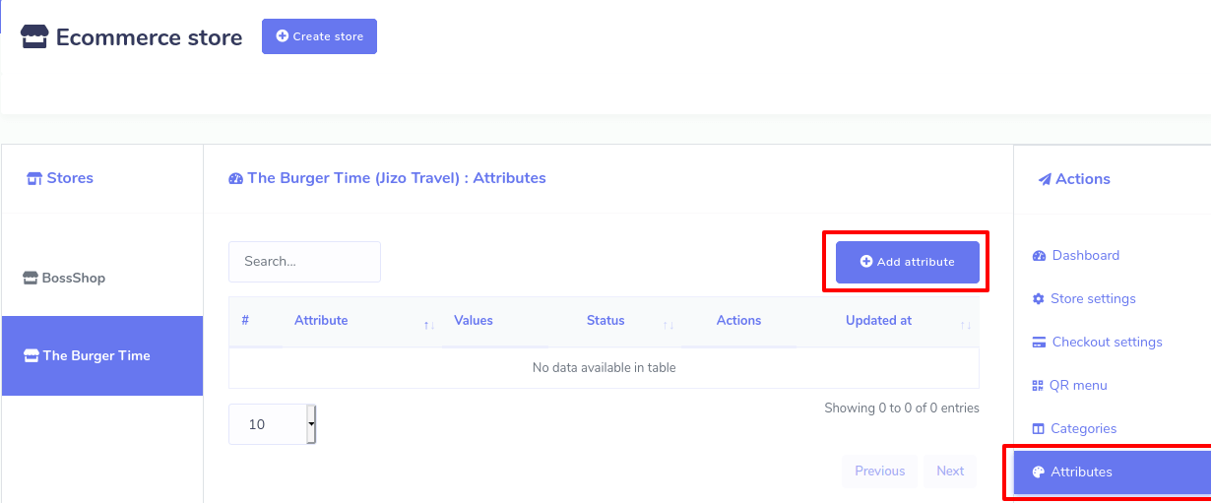This screenshot has height=503, width=1211.
Task: Click the Attributes palette icon
Action: pos(1038,472)
